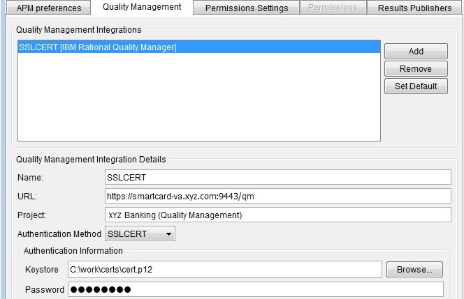Browse for a keystore file
464x299 pixels.
(x=414, y=269)
